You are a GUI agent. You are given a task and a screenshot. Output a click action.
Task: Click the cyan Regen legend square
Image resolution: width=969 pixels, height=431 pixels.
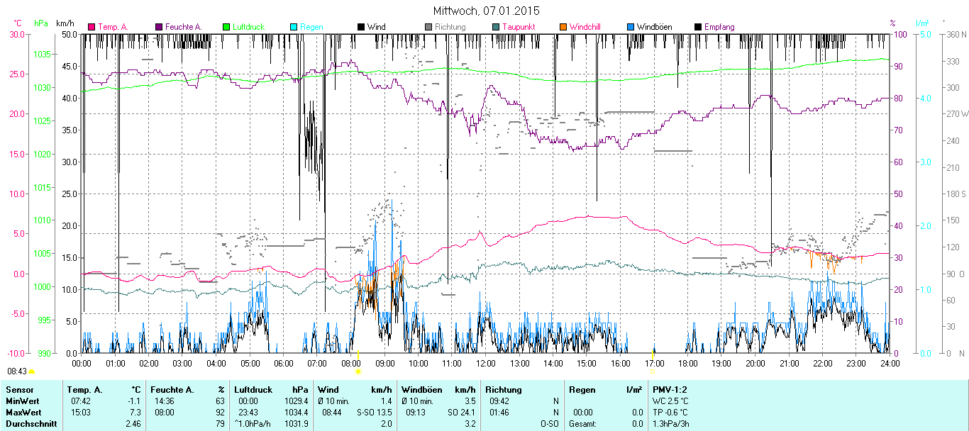point(294,27)
